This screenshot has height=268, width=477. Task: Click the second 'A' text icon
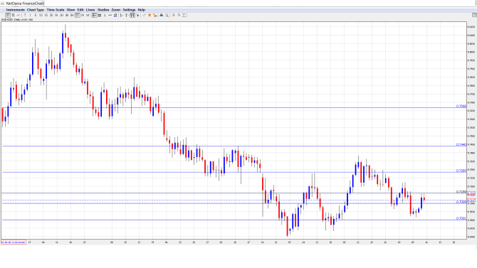[179, 15]
